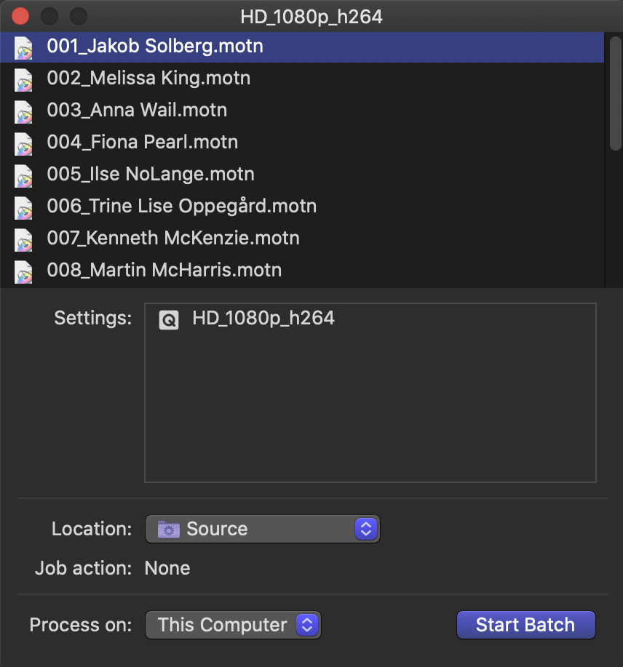Click the file icon beside 003_Anna Wail.motn
This screenshot has width=623, height=667.
pyautogui.click(x=23, y=111)
